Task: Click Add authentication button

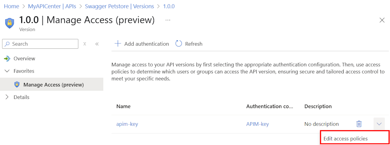Action: (142, 44)
